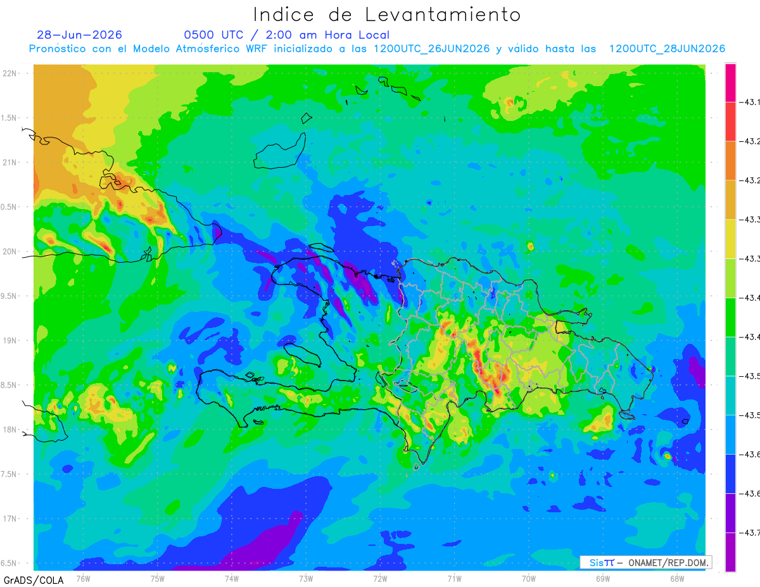
Task: Click the '-43.7' color bar label
Action: click(749, 533)
